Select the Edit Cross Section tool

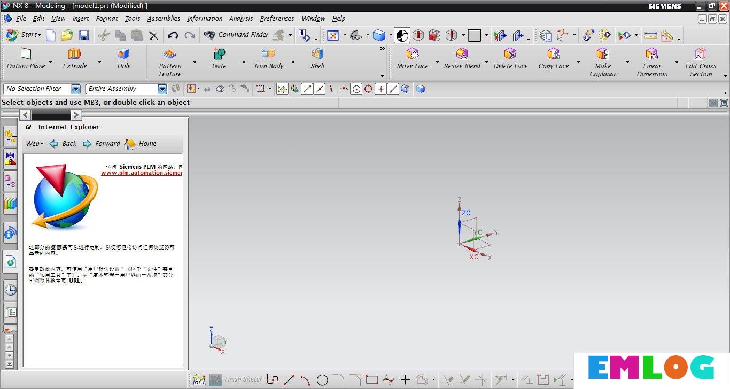tap(701, 63)
